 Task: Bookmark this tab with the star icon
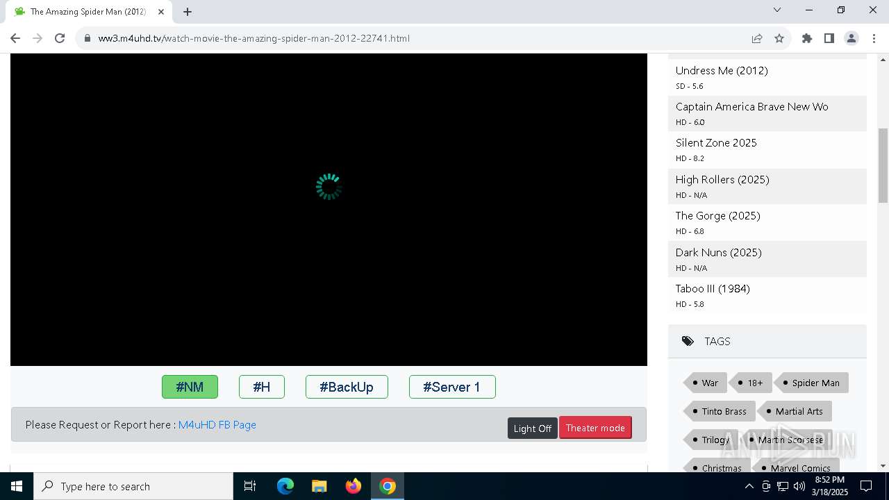pyautogui.click(x=779, y=38)
